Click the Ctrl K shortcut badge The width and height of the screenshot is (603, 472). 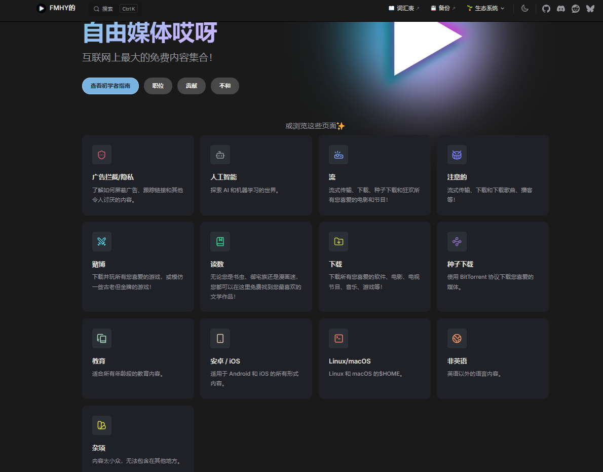(x=128, y=9)
